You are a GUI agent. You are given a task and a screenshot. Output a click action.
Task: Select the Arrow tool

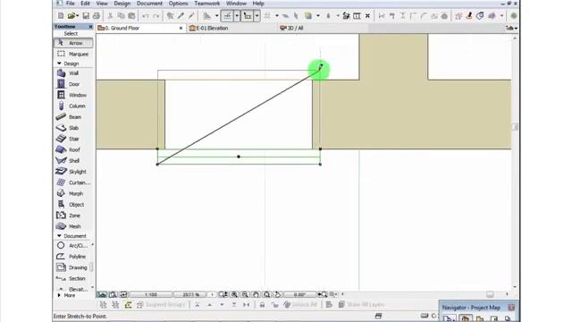(73, 43)
